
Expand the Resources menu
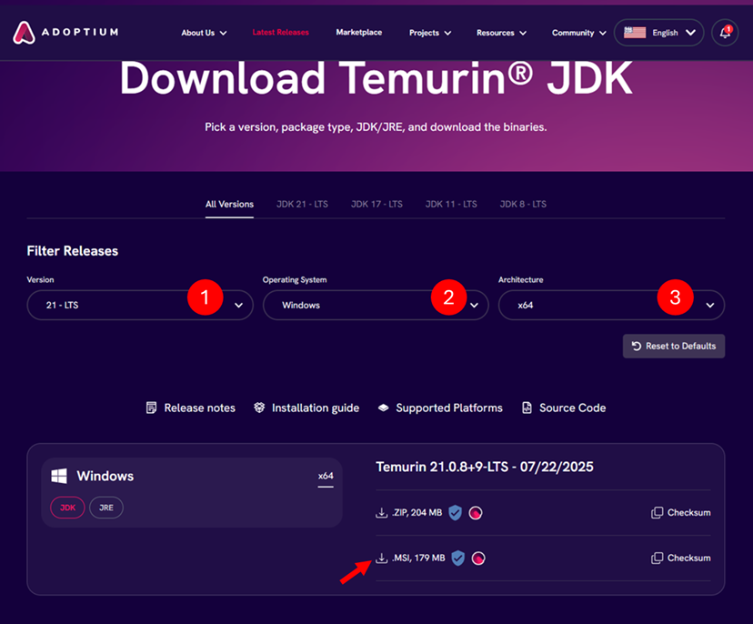click(x=501, y=33)
